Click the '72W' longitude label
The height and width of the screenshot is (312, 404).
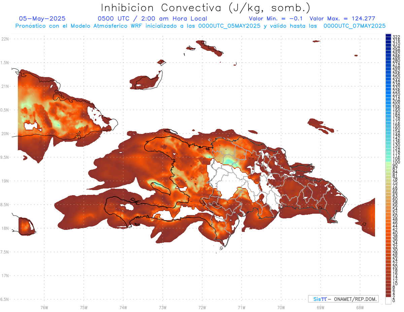tap(202, 307)
